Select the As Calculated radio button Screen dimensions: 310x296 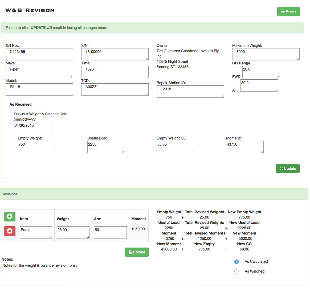tap(236, 262)
